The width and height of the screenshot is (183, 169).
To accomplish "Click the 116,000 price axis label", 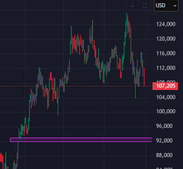I will pos(166,53).
